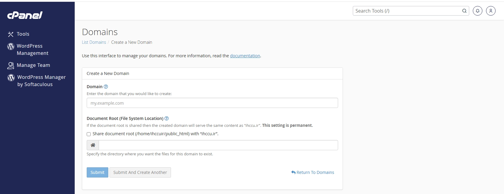This screenshot has height=194, width=504.
Task: Click the Domain name input field
Action: (x=212, y=103)
